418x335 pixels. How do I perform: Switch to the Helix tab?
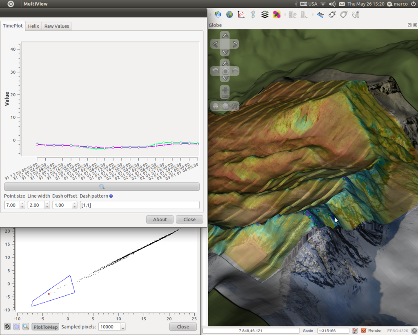[x=33, y=26]
